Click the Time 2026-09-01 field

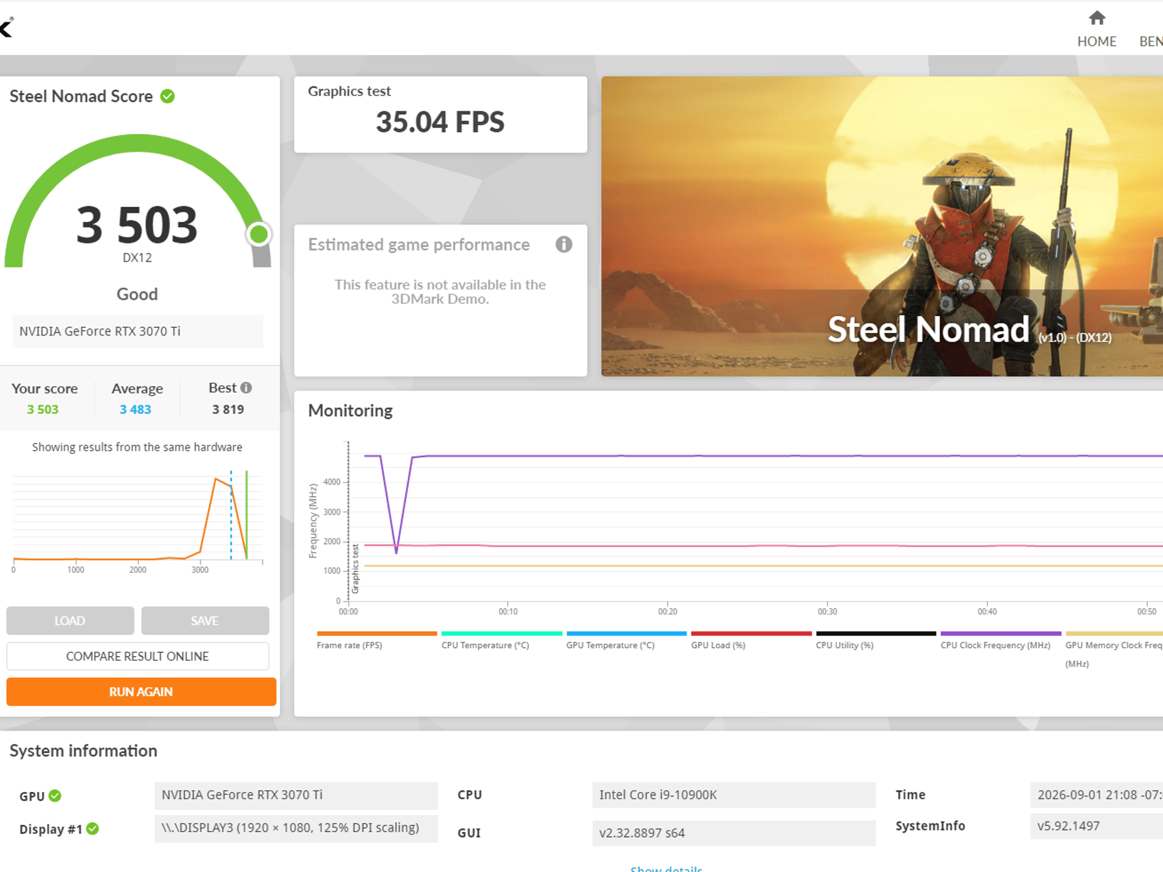1097,795
